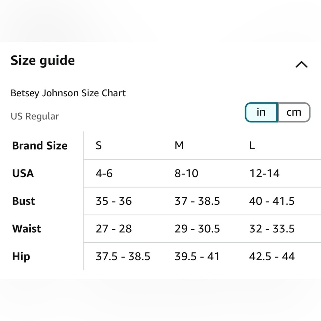Screen dimensions: 321x321
Task: Switch units to cm
Action: click(294, 112)
